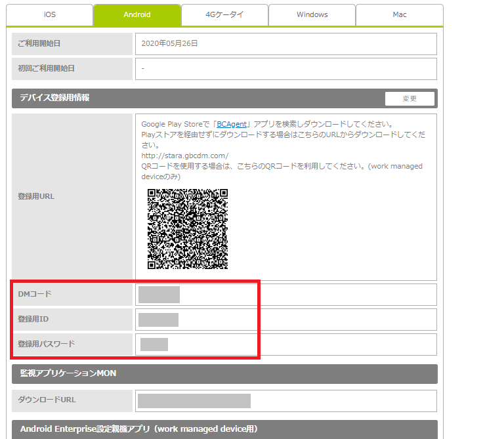Open the Mac tab

tap(399, 14)
